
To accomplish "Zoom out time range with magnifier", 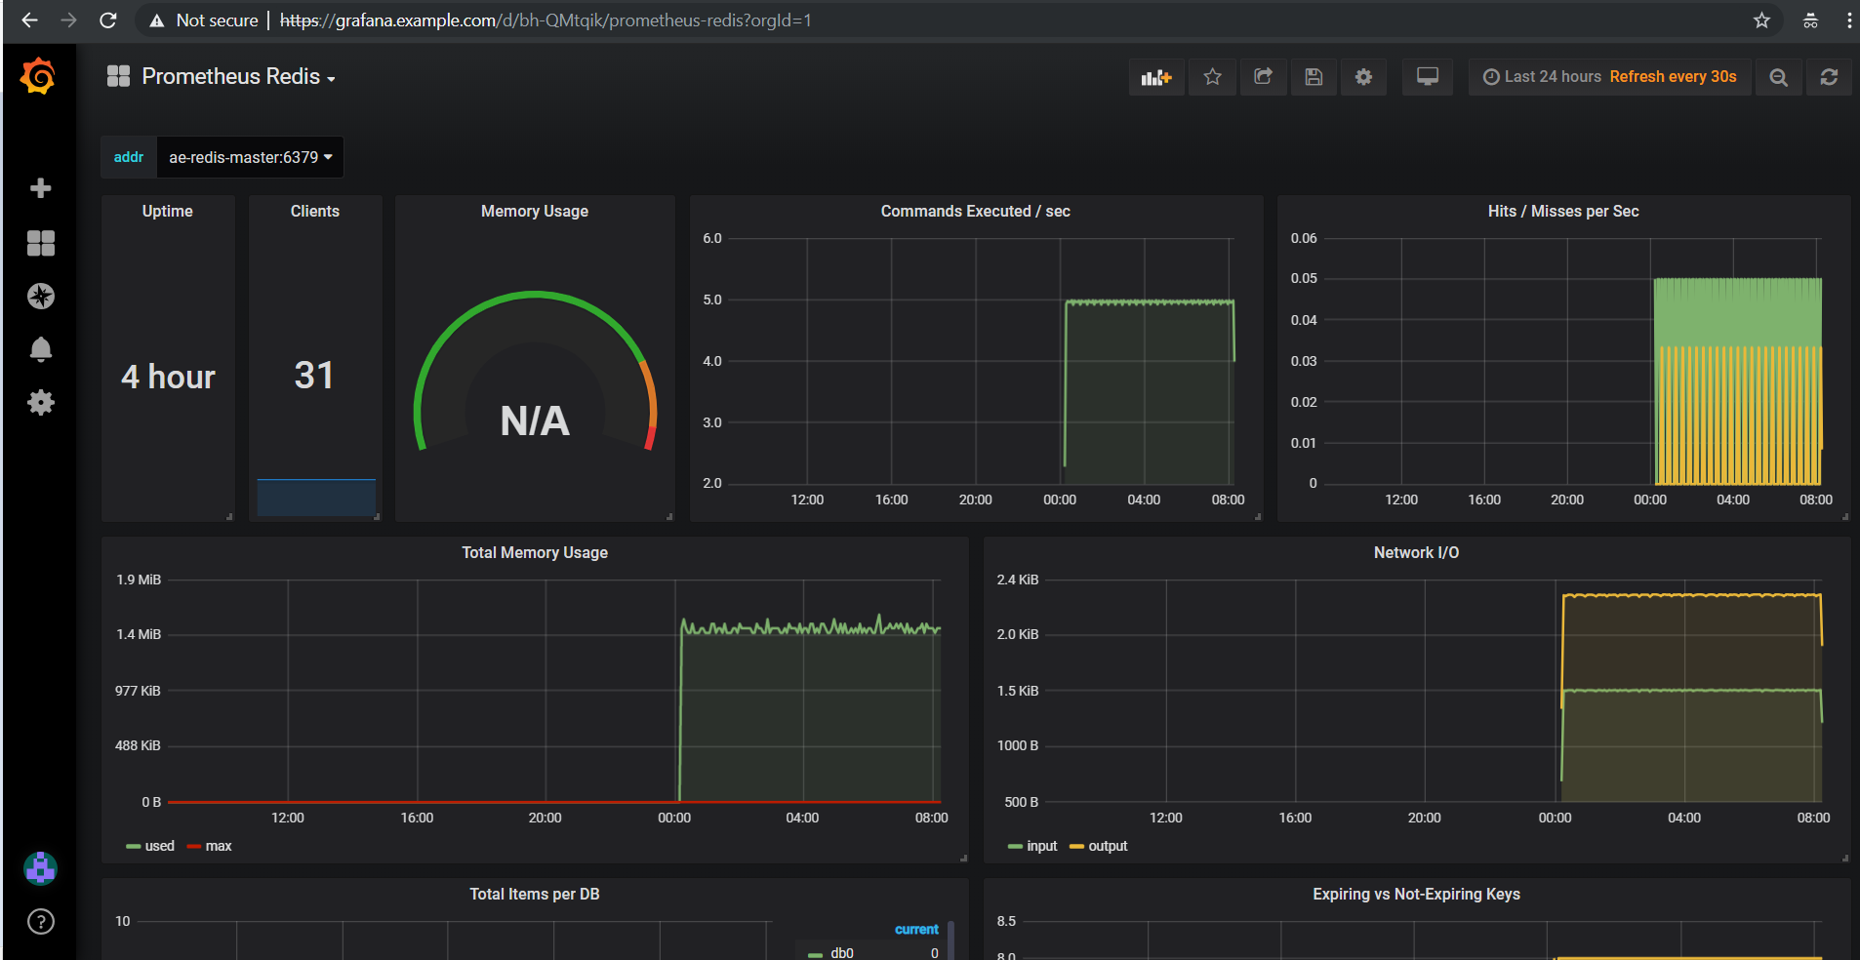I will click(x=1778, y=77).
